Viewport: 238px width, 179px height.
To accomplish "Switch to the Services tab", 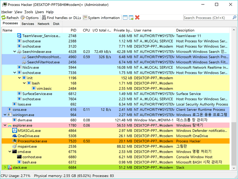I will pos(28,24).
